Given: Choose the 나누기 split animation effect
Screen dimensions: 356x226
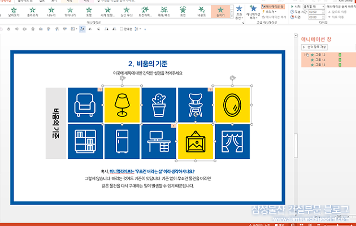Looking at the screenshot, I should tap(51, 11).
